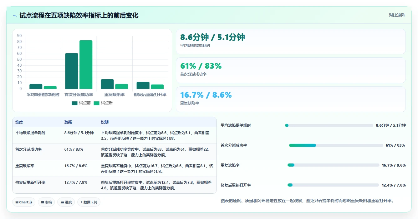Viewport: 418px width, 219px height.
Task: Select table cell 平均缺陷提单耗时
Action: [30, 133]
